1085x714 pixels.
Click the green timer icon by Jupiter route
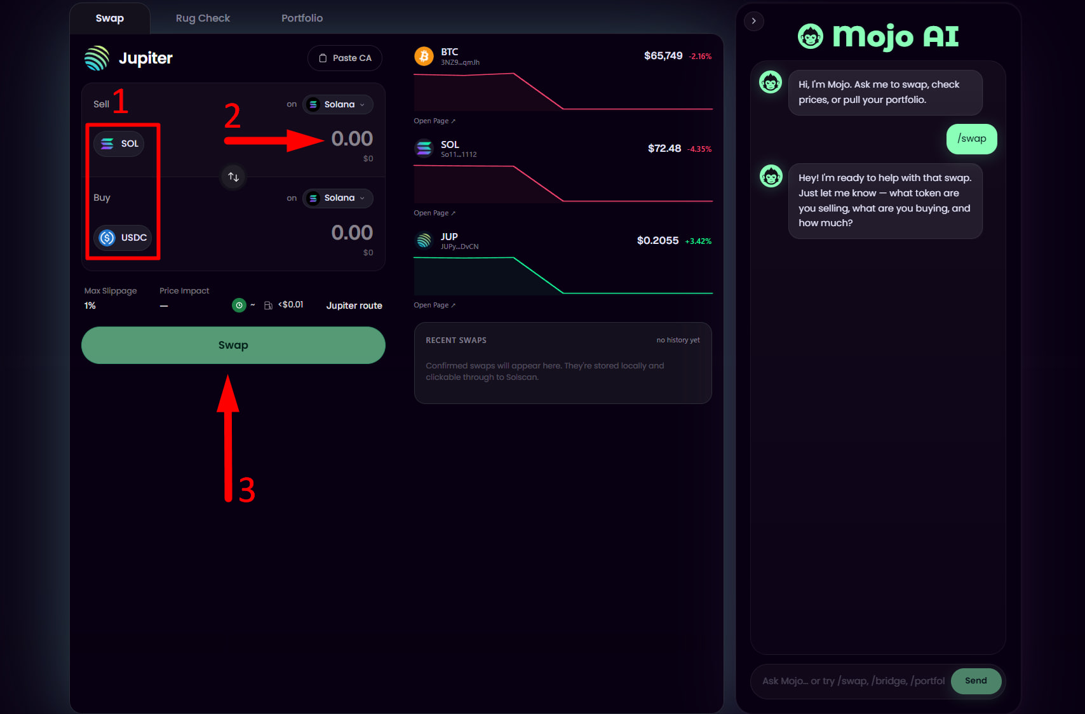tap(239, 306)
